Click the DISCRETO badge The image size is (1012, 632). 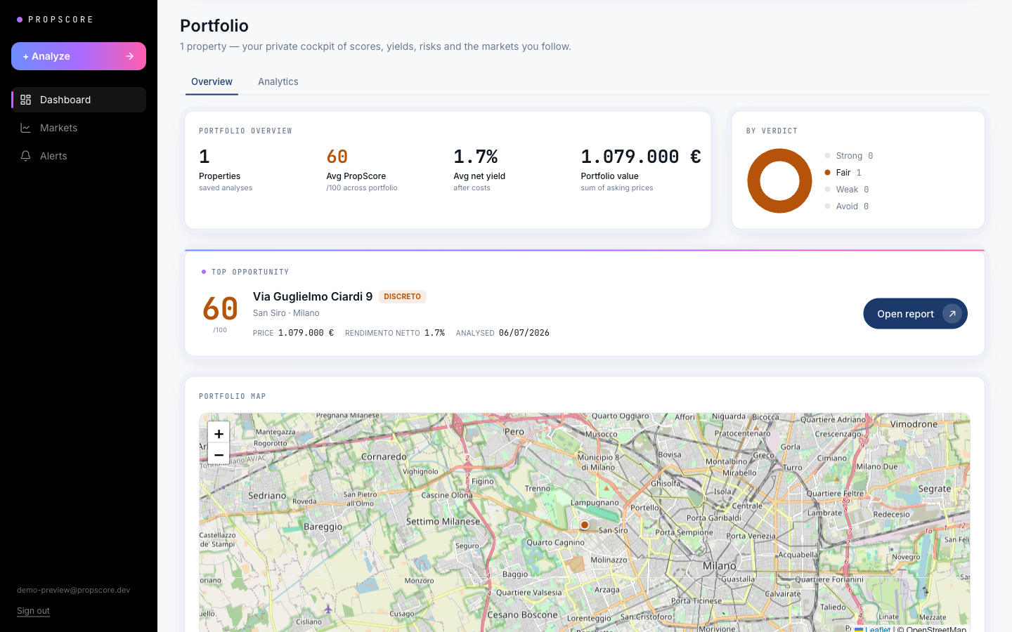[403, 296]
